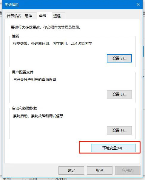Switch to the 计算机名 tab
Screen dimensions: 145x180
[x=14, y=16]
